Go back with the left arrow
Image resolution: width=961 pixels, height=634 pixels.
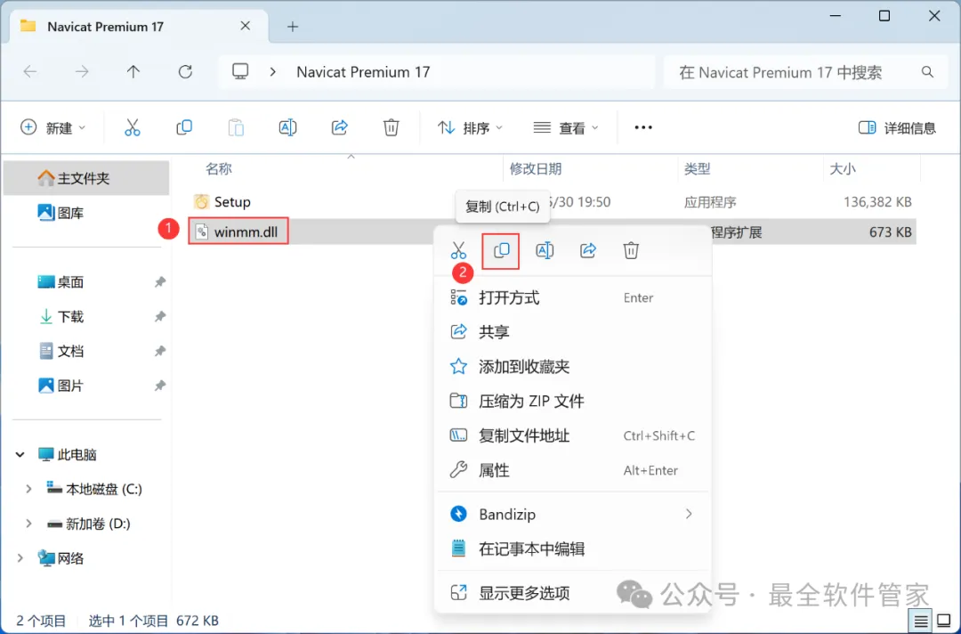coord(30,72)
